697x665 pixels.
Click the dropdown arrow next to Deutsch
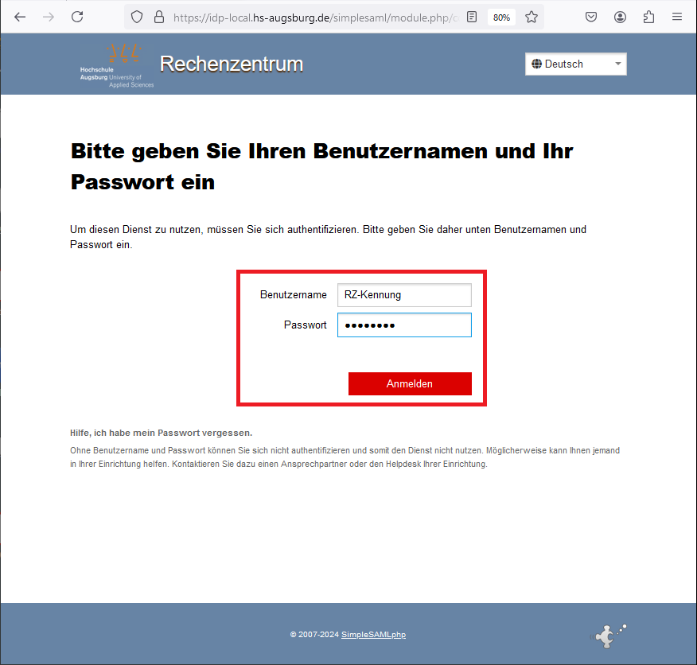tap(617, 64)
